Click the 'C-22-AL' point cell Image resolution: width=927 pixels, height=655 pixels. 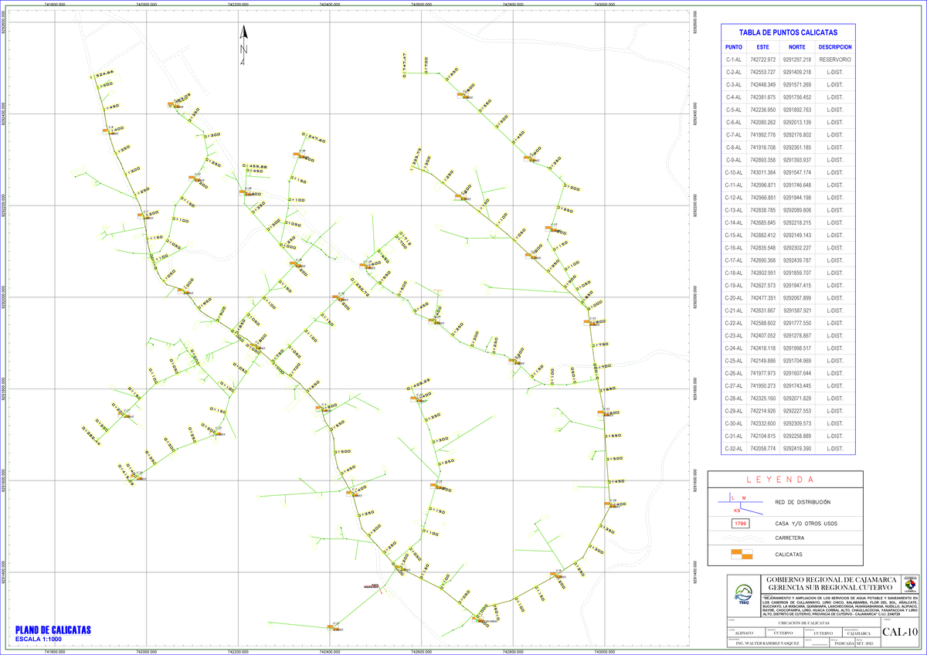click(733, 322)
